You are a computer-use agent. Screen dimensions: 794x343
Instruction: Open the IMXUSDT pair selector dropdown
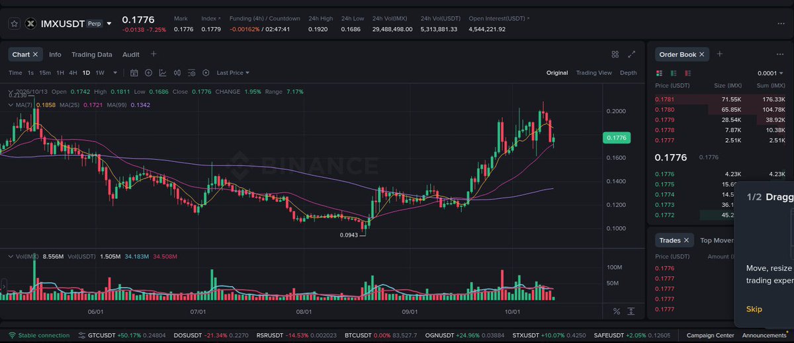coord(109,24)
